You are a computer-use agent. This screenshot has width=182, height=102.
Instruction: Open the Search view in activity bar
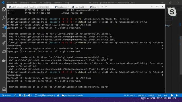[4, 18]
